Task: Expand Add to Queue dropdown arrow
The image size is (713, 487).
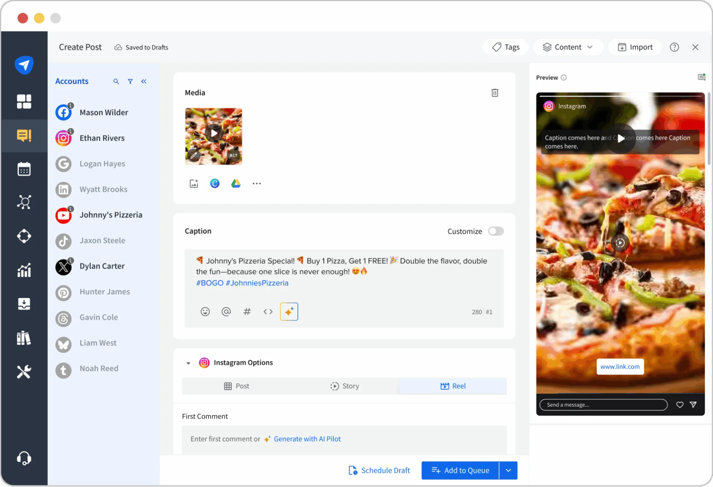Action: (x=508, y=470)
